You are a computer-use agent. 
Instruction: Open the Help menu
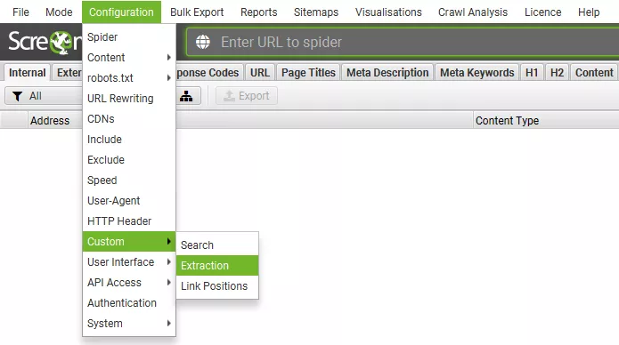tap(589, 12)
